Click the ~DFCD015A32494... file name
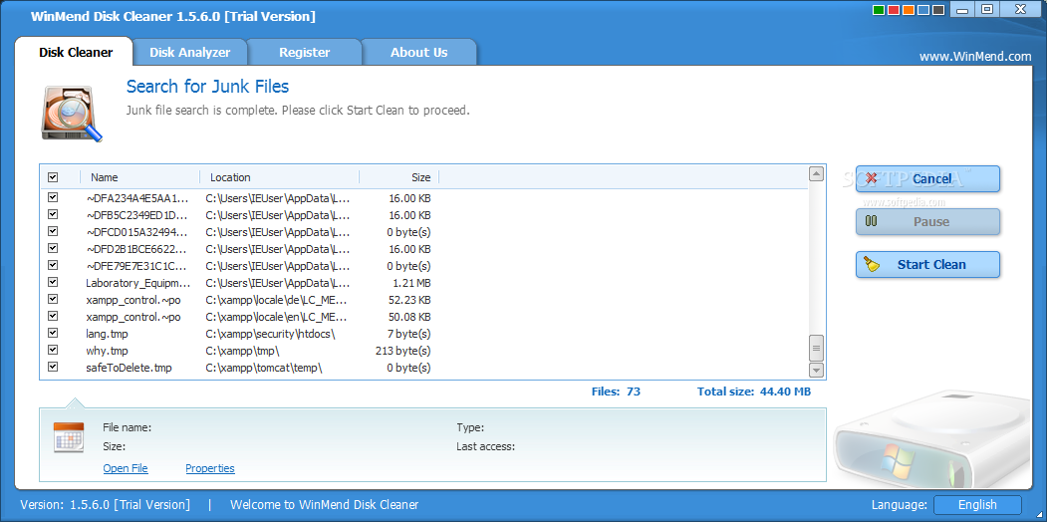 (138, 232)
